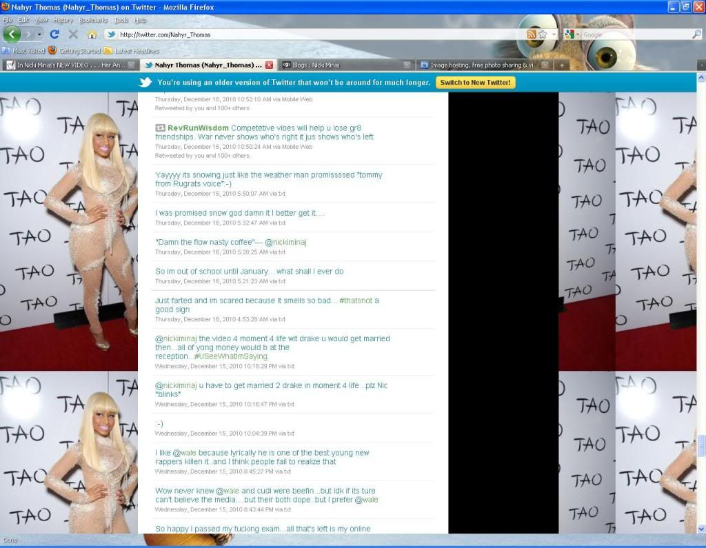Open #USeeWhatImSaying hashtag link
706x548 pixels.
coord(230,356)
